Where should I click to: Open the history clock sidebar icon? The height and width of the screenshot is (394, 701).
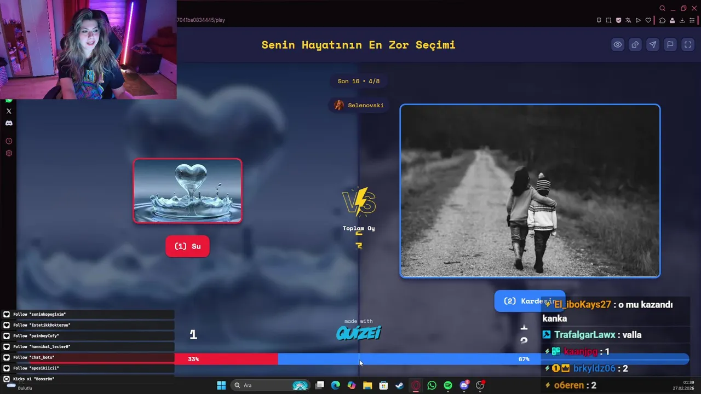point(9,141)
